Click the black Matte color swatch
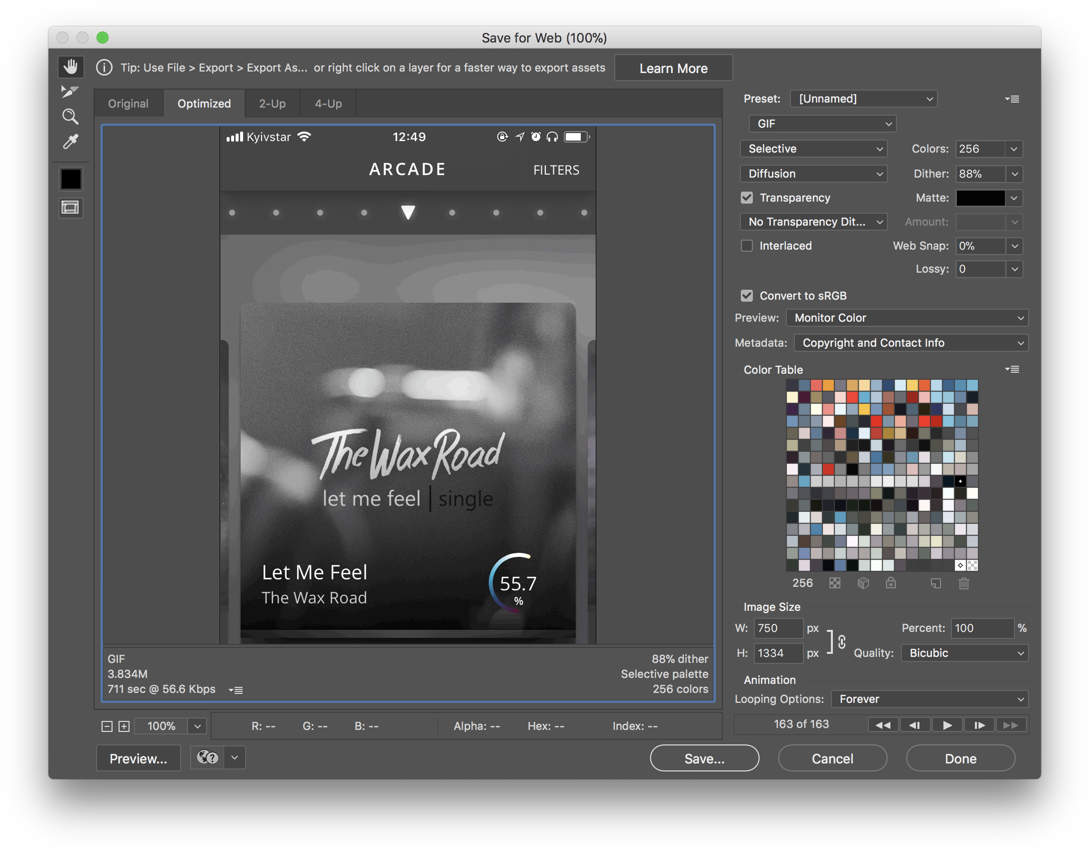Viewport: 1089px width, 853px height. click(980, 198)
